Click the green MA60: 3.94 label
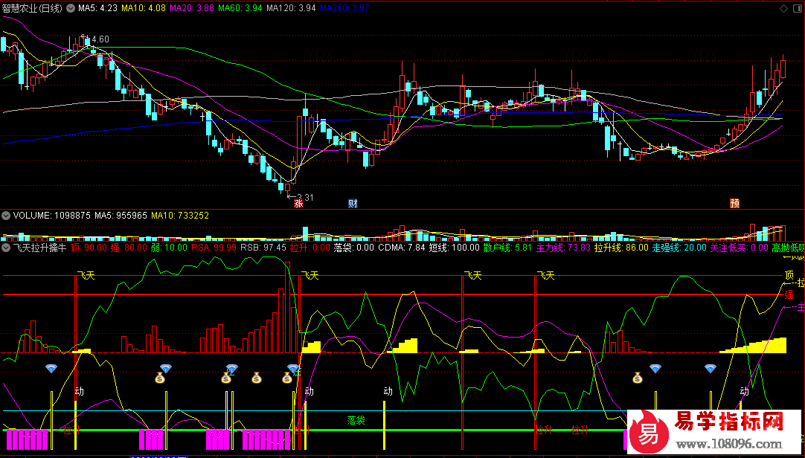 [x=240, y=8]
